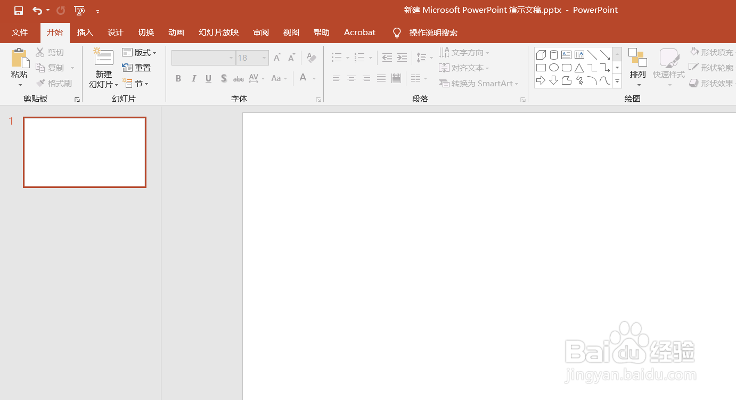Click the Paste (粘贴) clipboard icon
The height and width of the screenshot is (400, 736).
click(x=20, y=59)
